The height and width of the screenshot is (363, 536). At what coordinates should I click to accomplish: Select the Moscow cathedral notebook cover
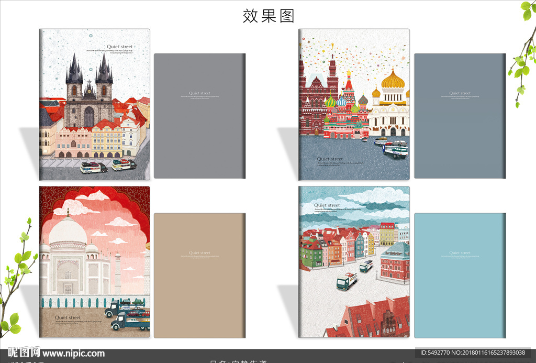coord(354,105)
